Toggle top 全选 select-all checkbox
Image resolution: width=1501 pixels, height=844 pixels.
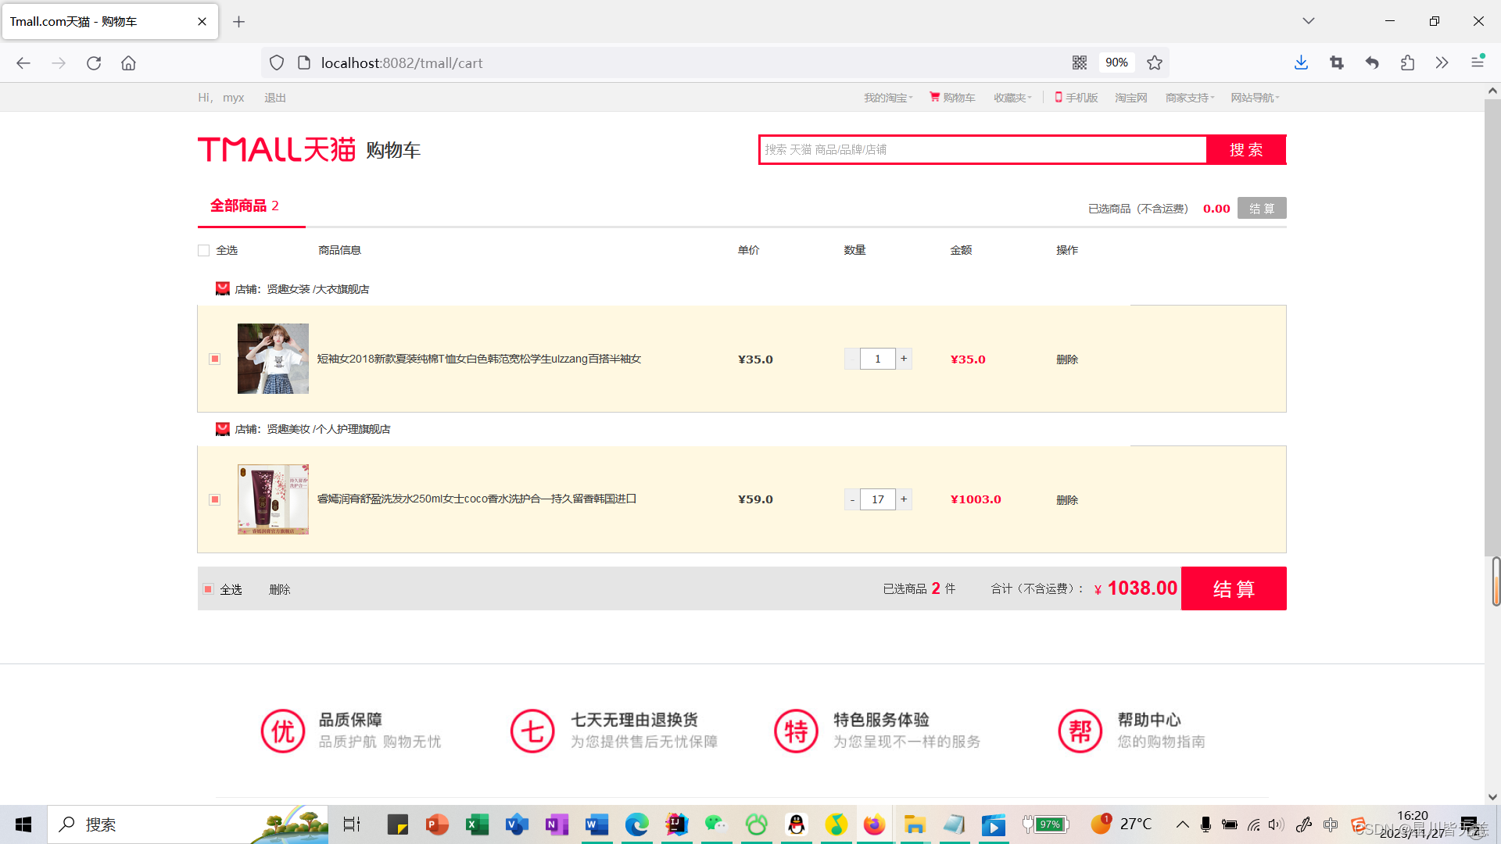click(x=203, y=250)
